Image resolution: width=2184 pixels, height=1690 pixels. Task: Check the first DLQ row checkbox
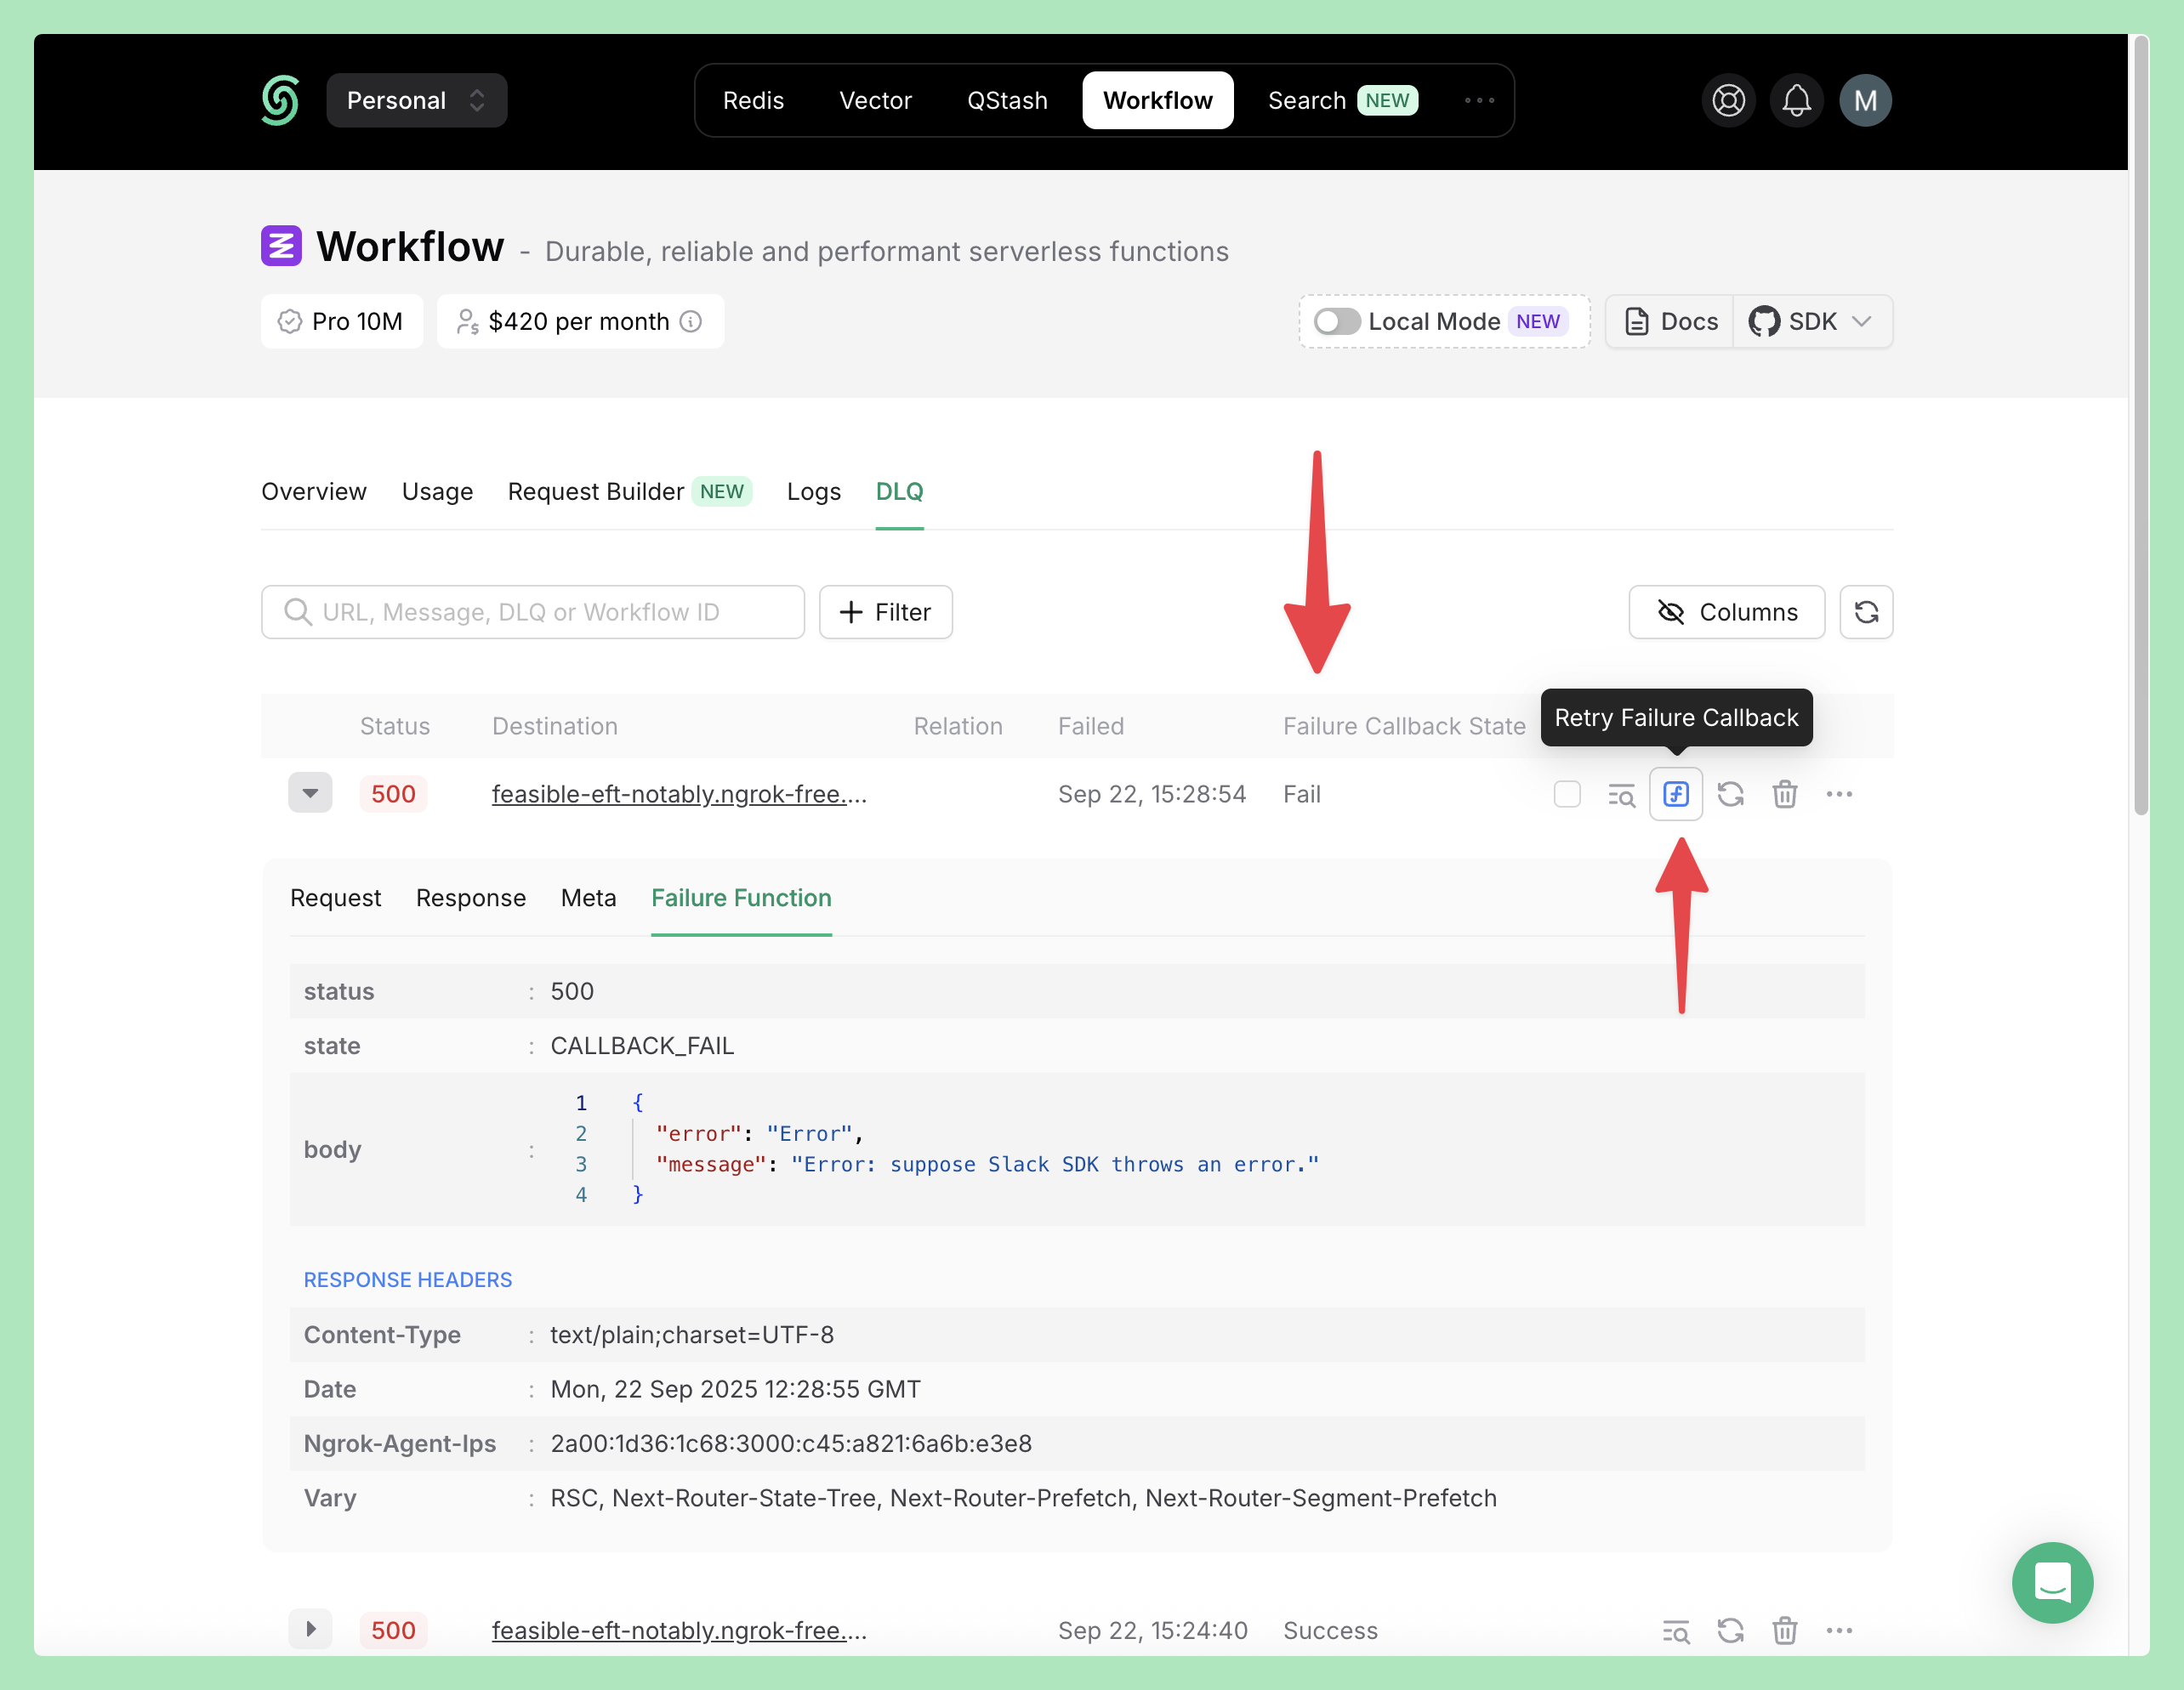(x=1566, y=795)
